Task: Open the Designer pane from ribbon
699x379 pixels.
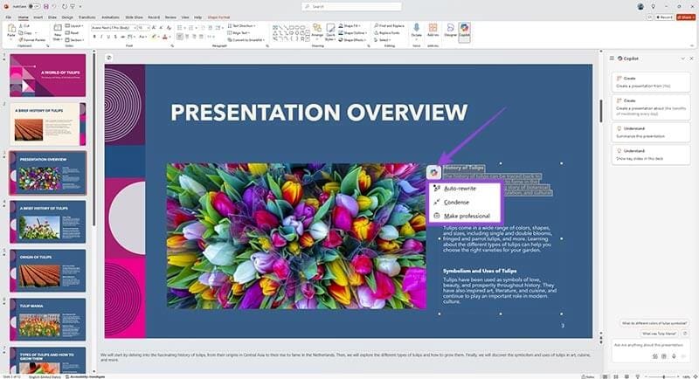Action: pyautogui.click(x=451, y=31)
